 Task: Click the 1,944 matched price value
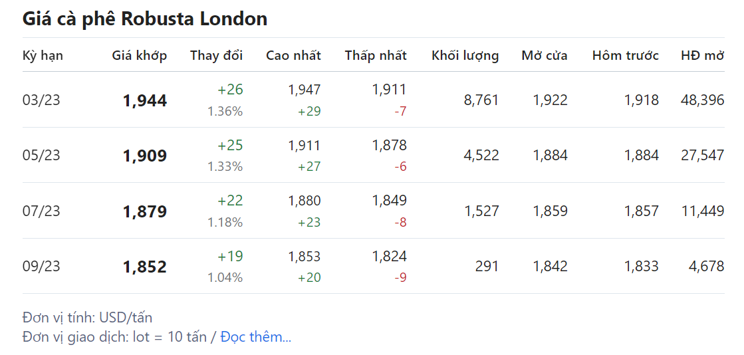point(145,100)
